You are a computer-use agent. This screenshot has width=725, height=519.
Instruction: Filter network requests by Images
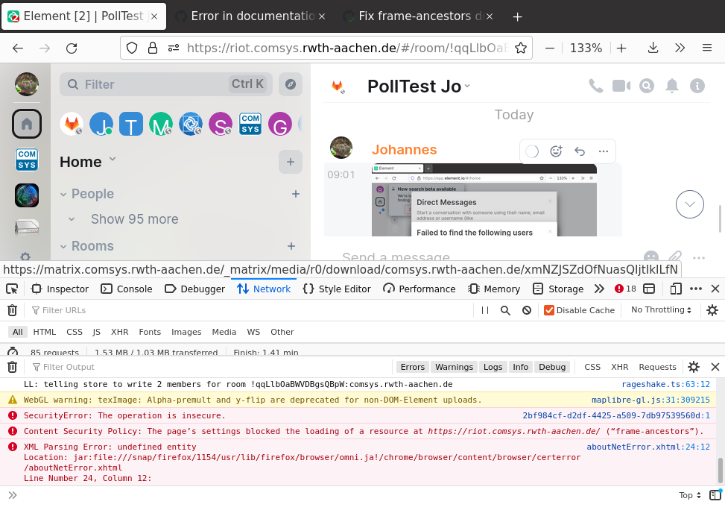(x=186, y=332)
